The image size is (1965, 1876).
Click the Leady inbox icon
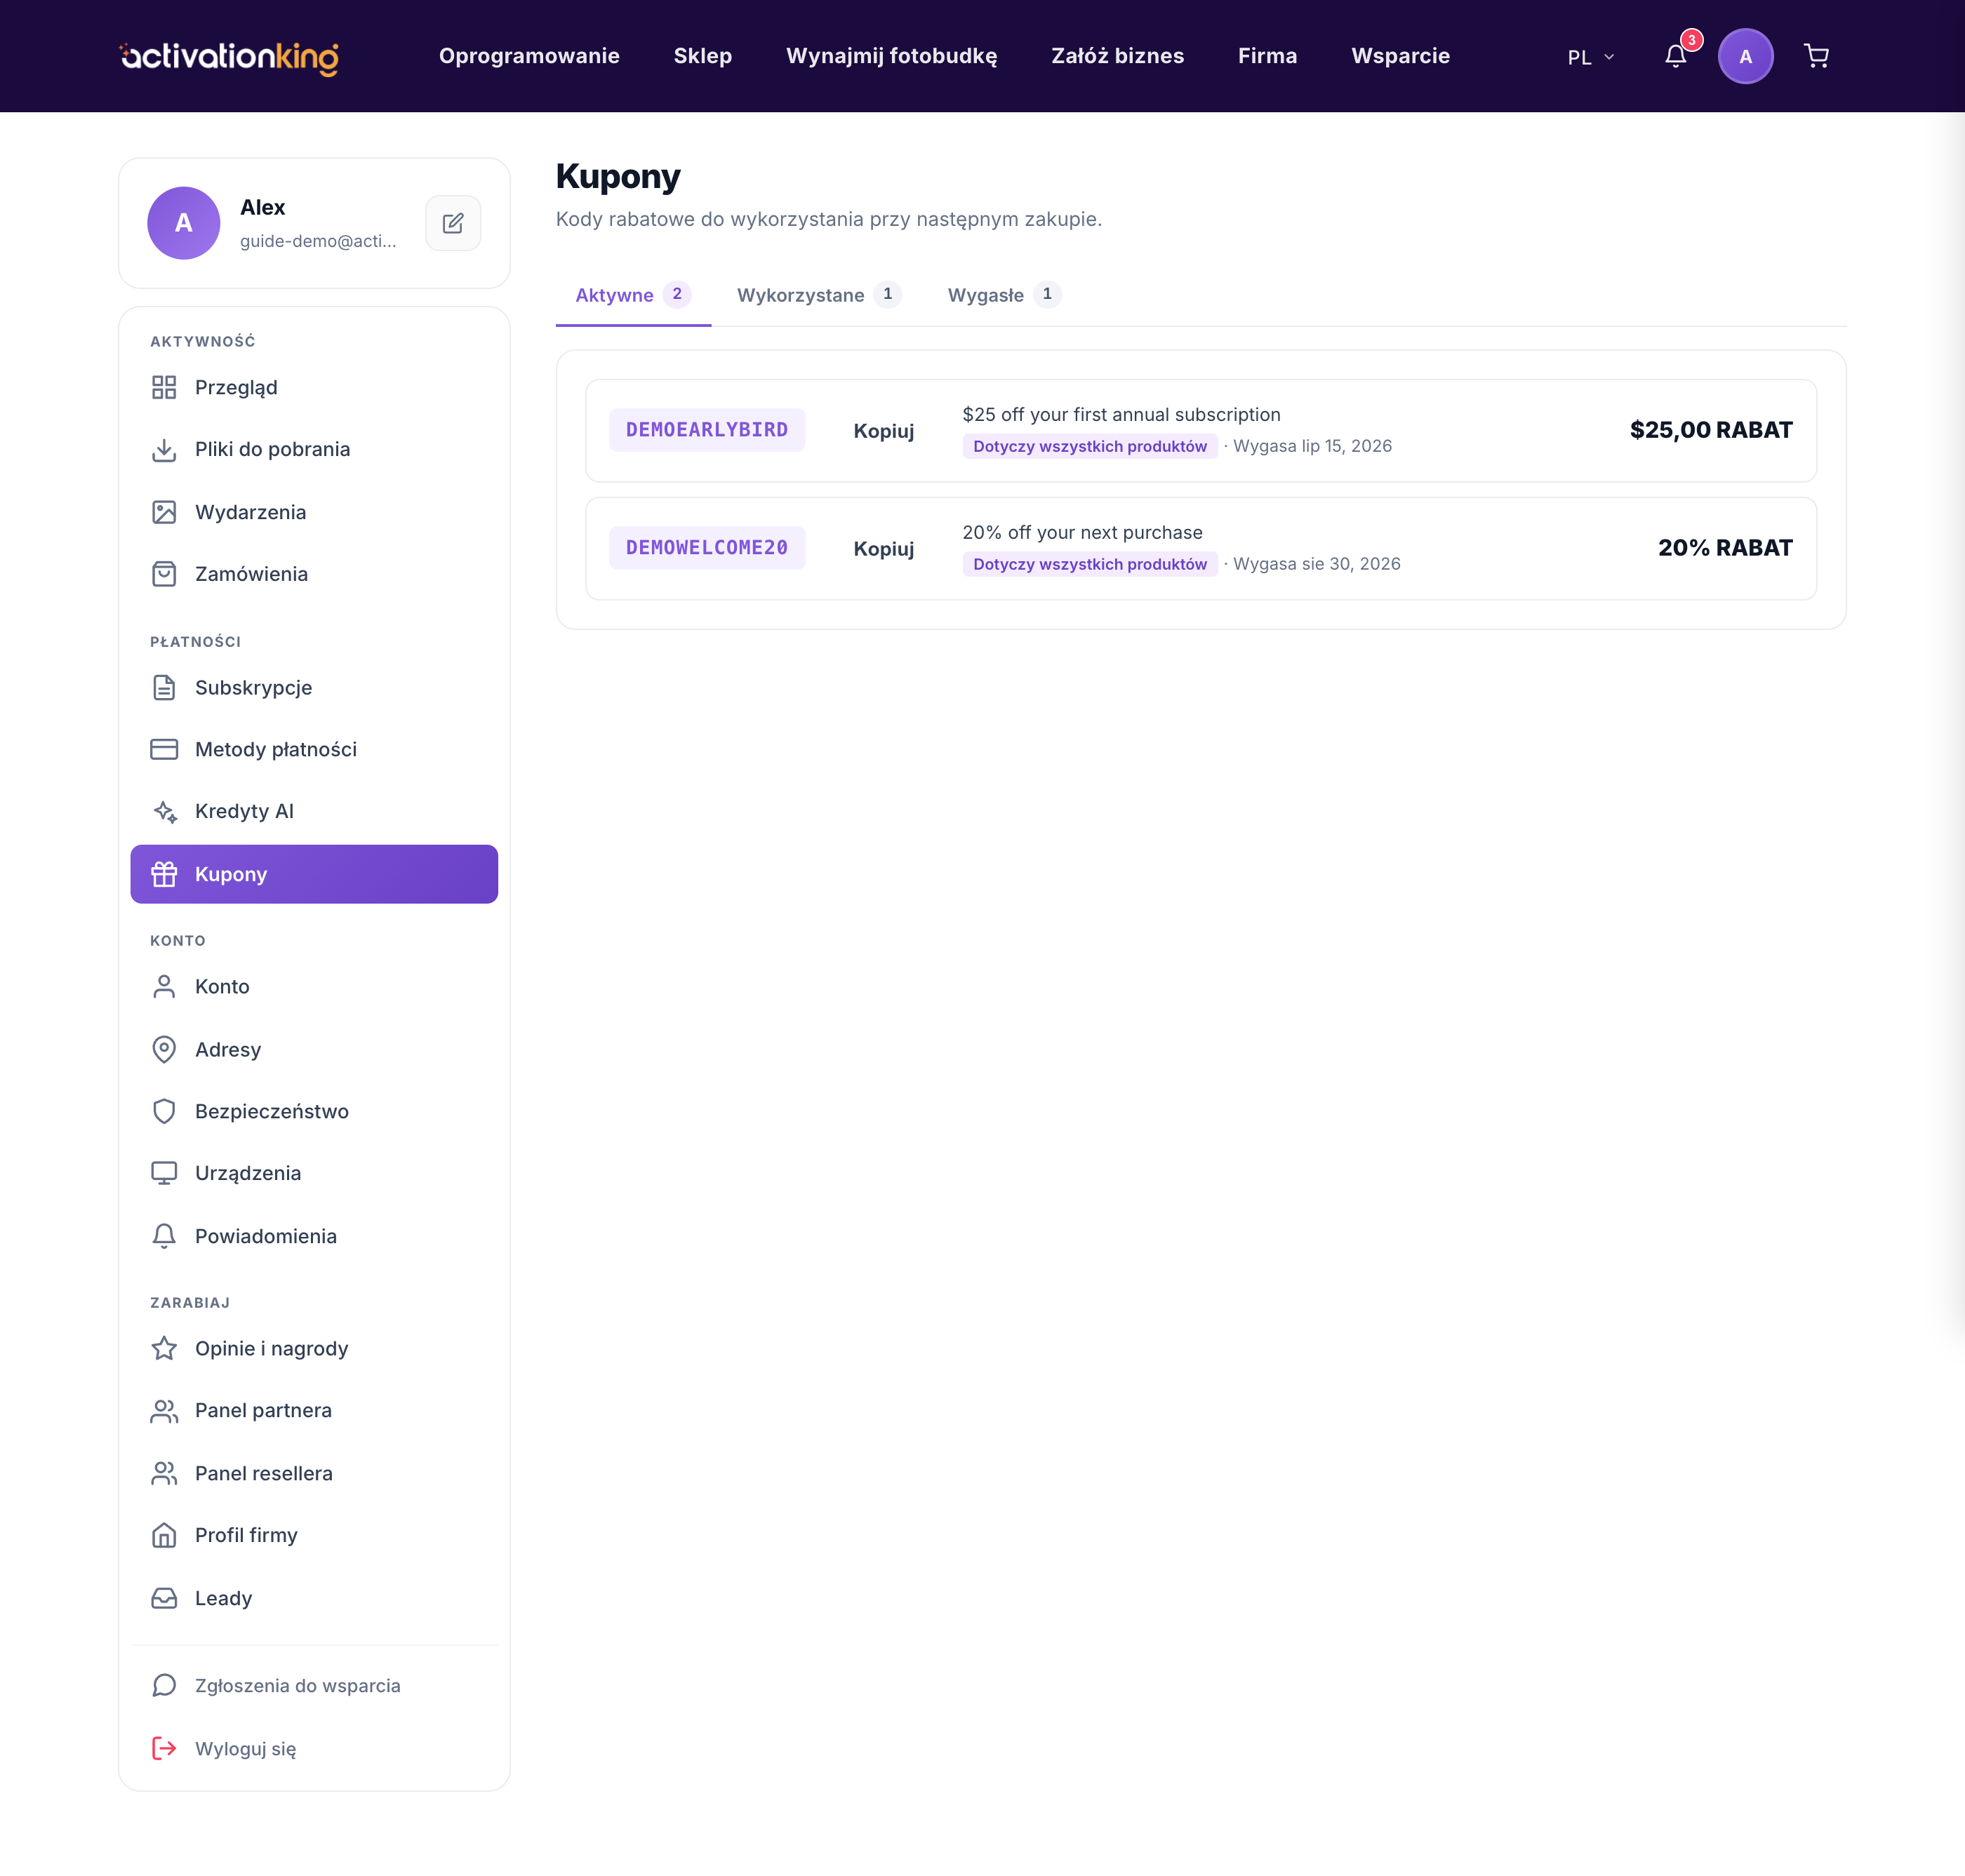coord(164,1598)
